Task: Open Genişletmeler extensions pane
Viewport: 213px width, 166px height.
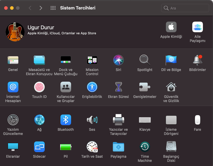Action: pos(145,87)
